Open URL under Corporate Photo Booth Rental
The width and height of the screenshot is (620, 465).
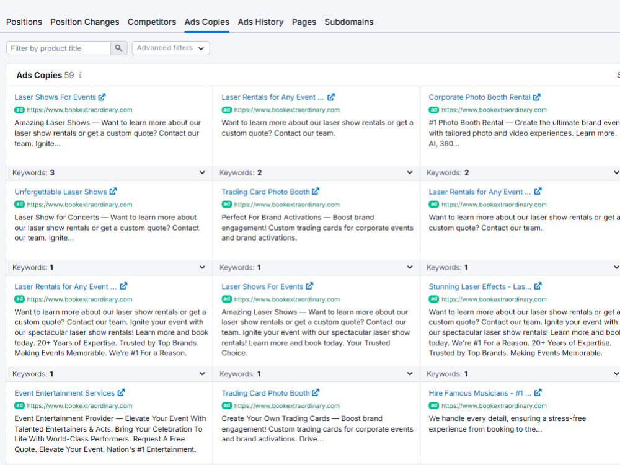pos(494,110)
